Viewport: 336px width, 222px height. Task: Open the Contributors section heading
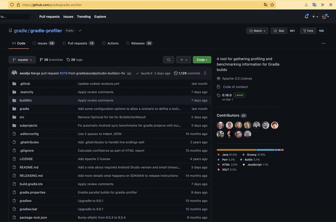coord(228,115)
